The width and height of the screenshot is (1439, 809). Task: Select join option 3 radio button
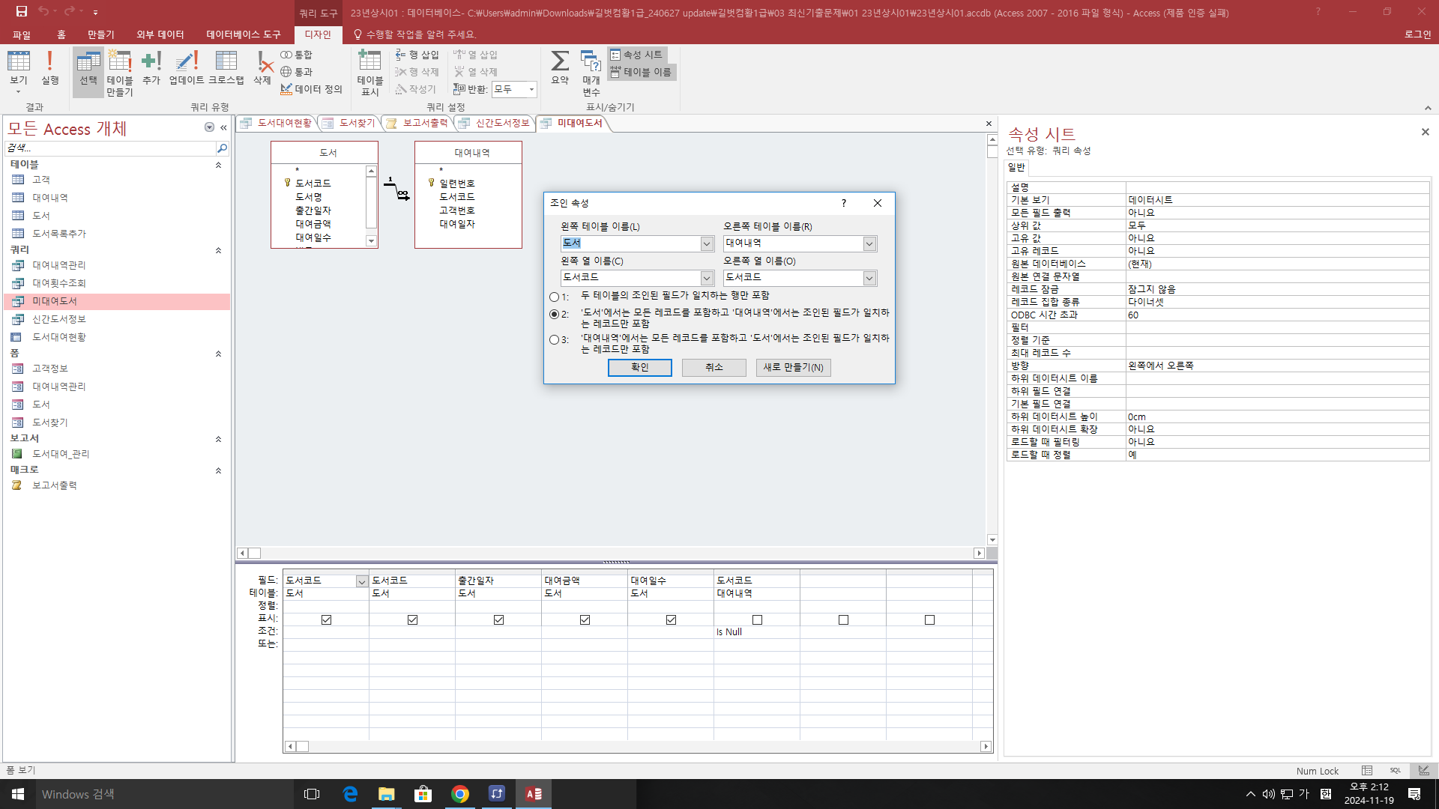555,340
